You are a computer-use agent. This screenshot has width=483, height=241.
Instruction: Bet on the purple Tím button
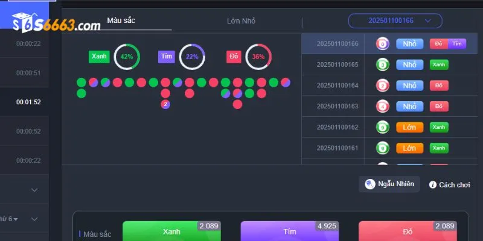pyautogui.click(x=290, y=231)
